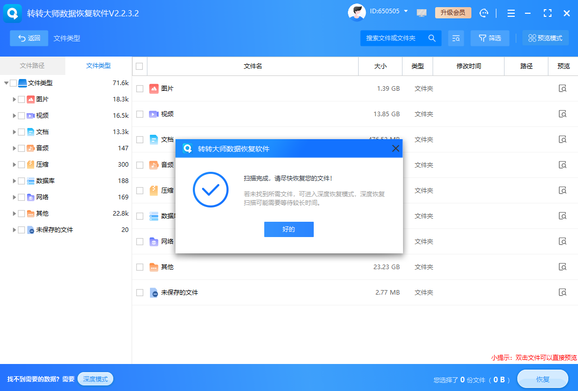Check the 图片 row checkbox
The width and height of the screenshot is (578, 391).
(x=139, y=88)
